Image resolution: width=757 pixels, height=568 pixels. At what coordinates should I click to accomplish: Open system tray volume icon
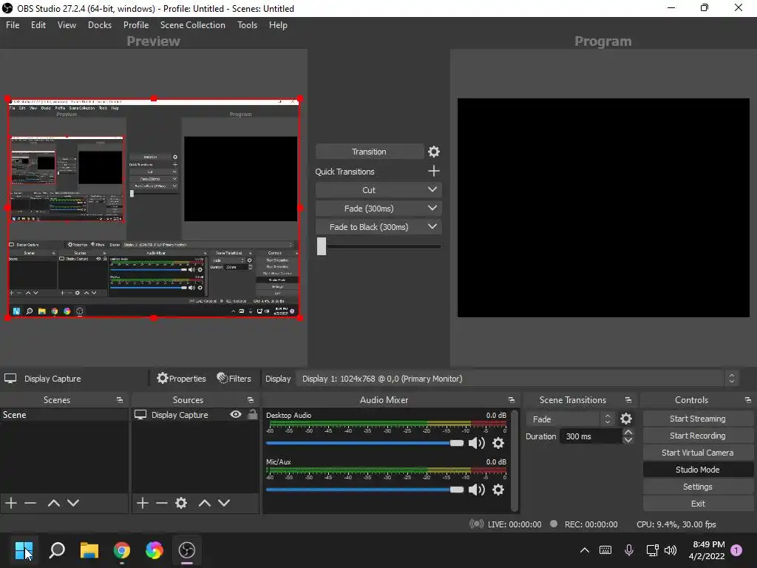(670, 550)
